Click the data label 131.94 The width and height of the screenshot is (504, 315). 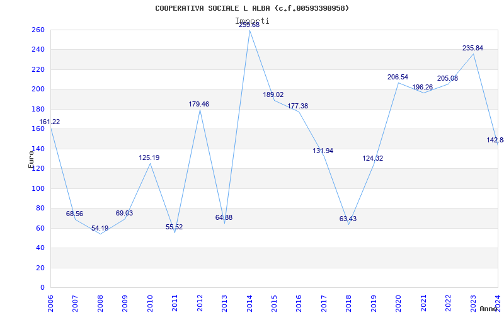click(323, 151)
